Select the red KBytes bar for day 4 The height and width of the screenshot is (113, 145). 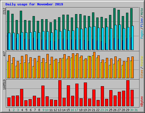click(22, 98)
